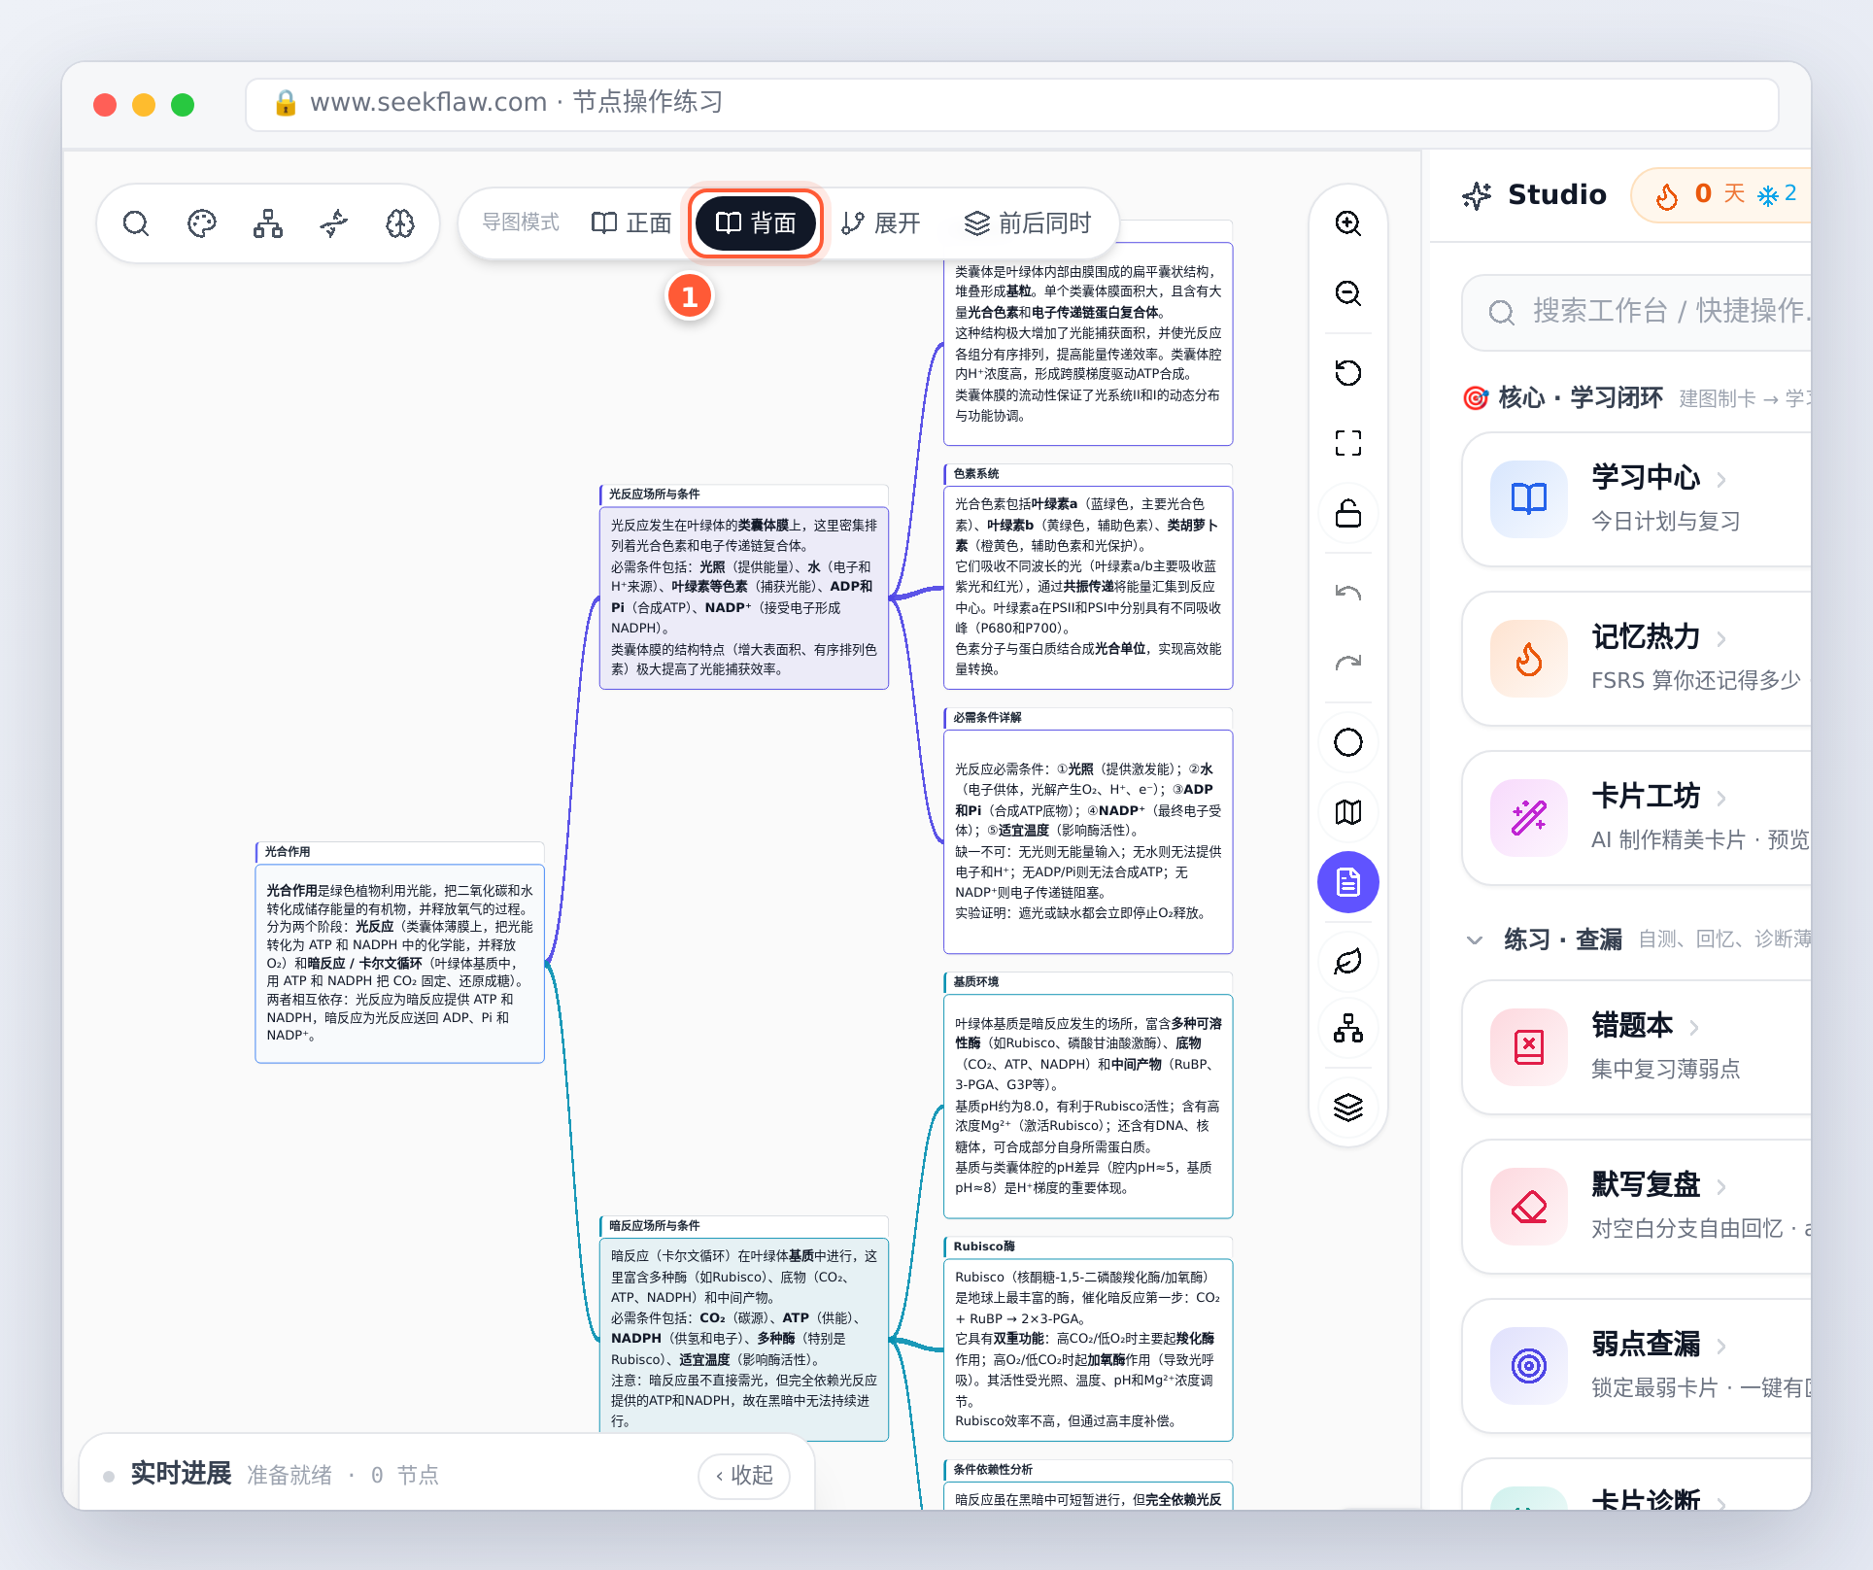This screenshot has width=1873, height=1570.
Task: Click the chevron next to 学习中心
Action: coord(1721,479)
